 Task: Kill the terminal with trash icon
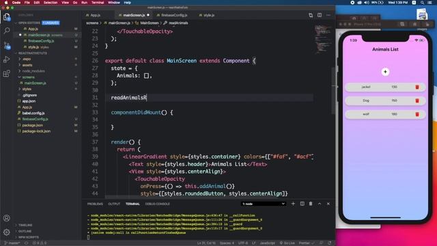pyautogui.click(x=311, y=204)
